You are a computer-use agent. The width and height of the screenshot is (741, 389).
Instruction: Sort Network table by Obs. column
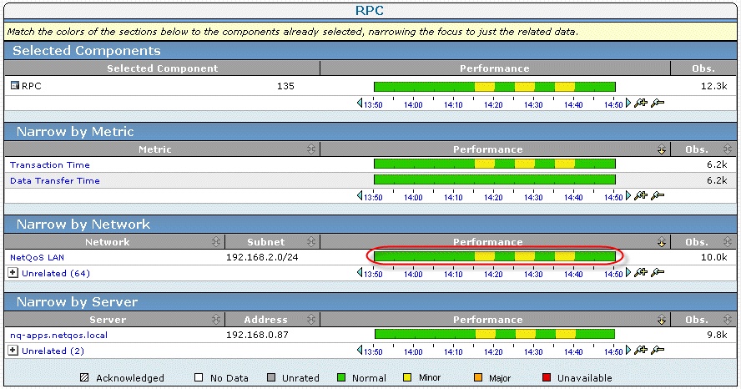(x=728, y=242)
